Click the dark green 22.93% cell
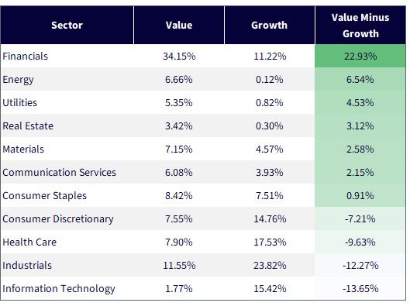The image size is (410, 306). (x=360, y=56)
